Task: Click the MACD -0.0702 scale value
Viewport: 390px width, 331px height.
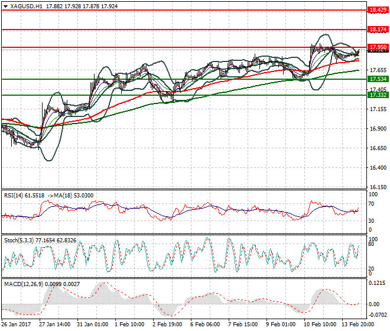Action: click(378, 315)
